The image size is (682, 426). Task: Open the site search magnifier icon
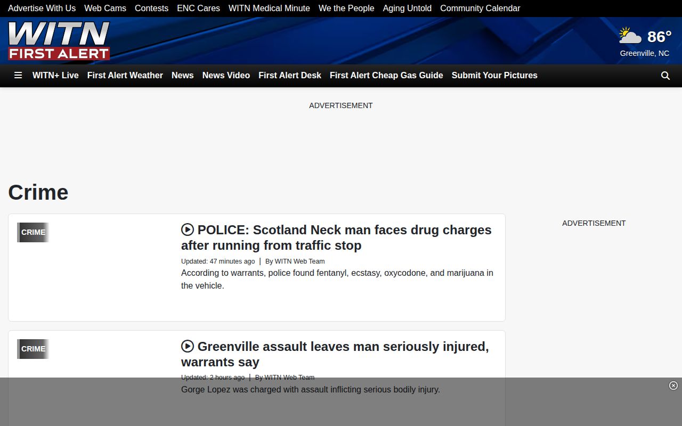665,76
